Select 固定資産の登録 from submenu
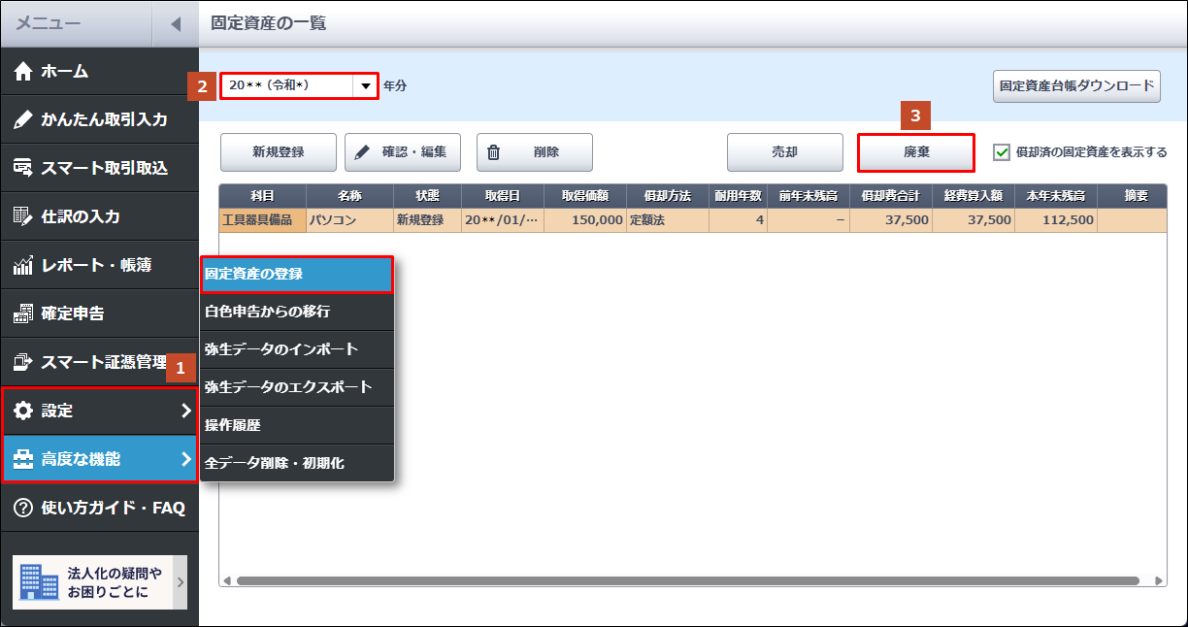The image size is (1188, 627). point(296,274)
